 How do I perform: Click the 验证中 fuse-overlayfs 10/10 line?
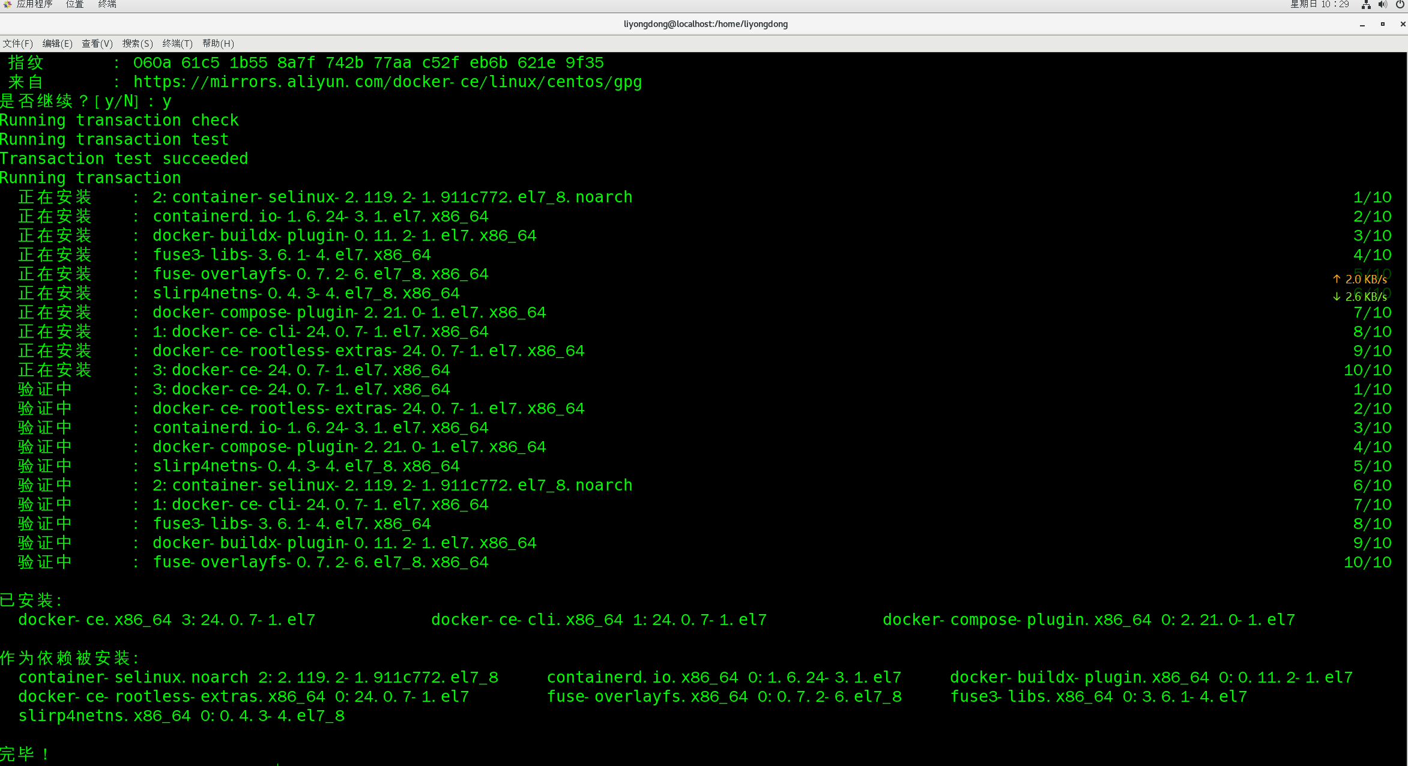point(705,562)
